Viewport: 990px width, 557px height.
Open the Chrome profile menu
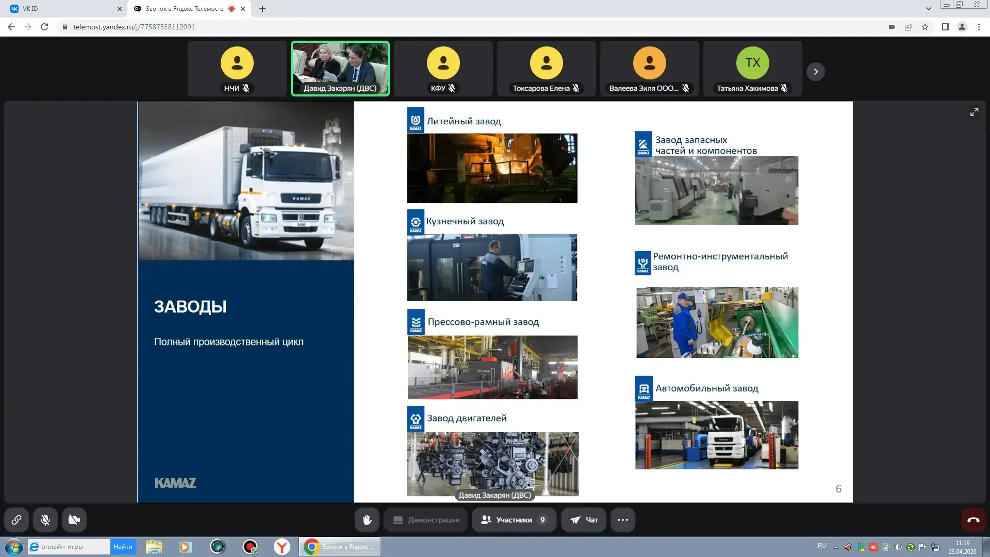tap(962, 27)
